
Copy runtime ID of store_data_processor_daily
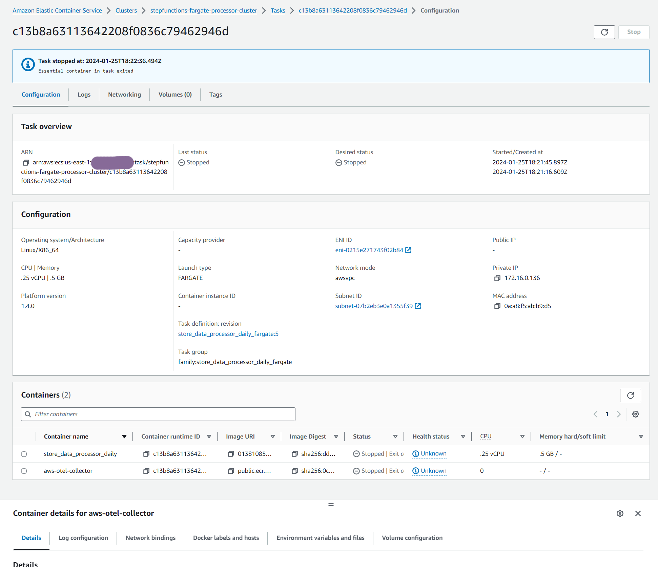[x=146, y=454]
